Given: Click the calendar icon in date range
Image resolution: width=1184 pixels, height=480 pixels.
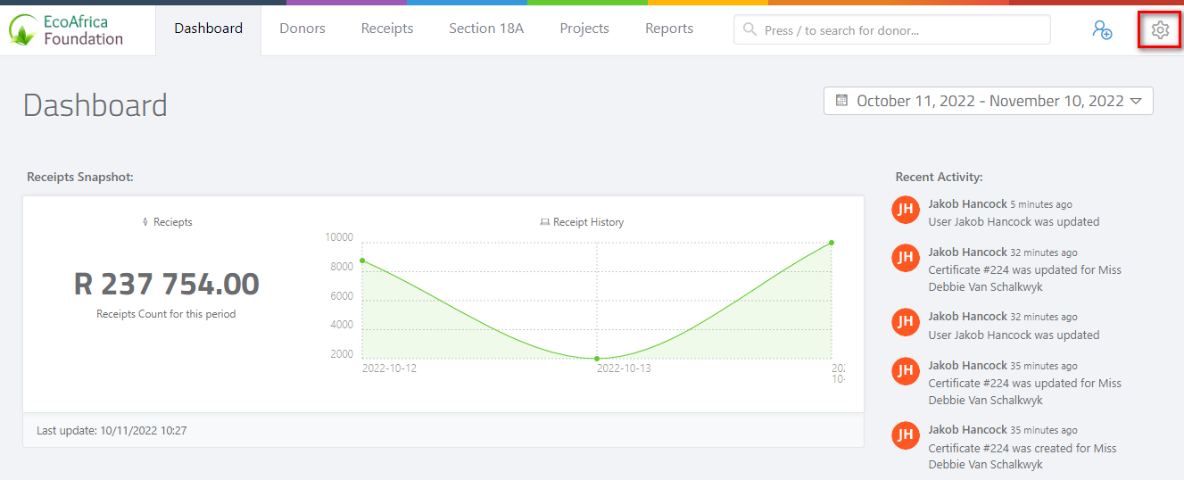Looking at the screenshot, I should tap(841, 101).
